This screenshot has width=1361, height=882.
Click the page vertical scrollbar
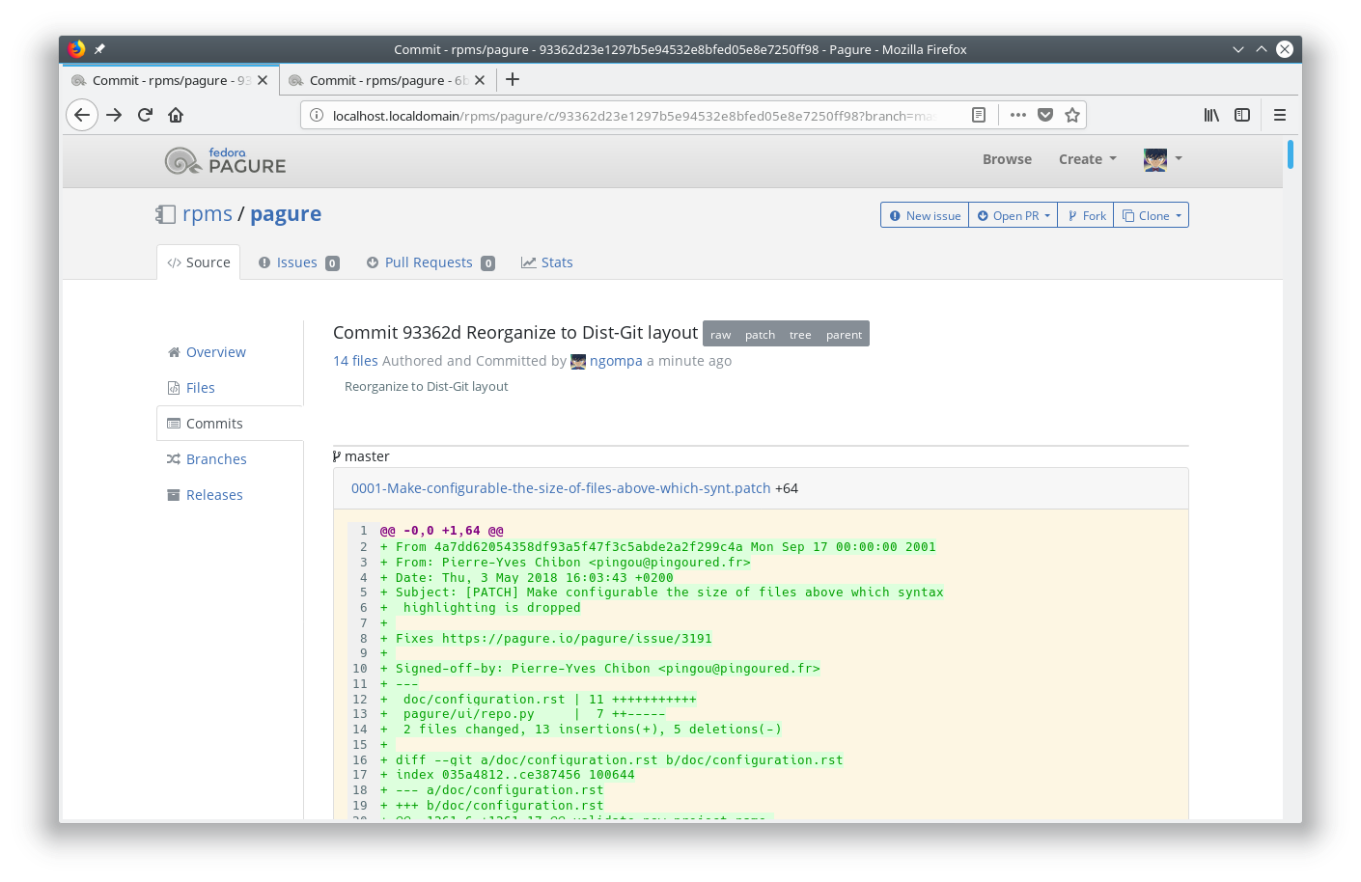tap(1290, 154)
